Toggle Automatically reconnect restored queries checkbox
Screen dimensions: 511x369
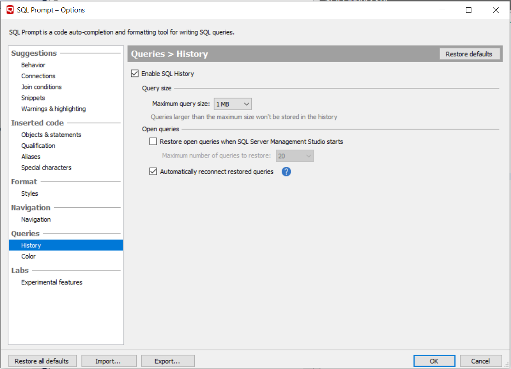coord(153,171)
